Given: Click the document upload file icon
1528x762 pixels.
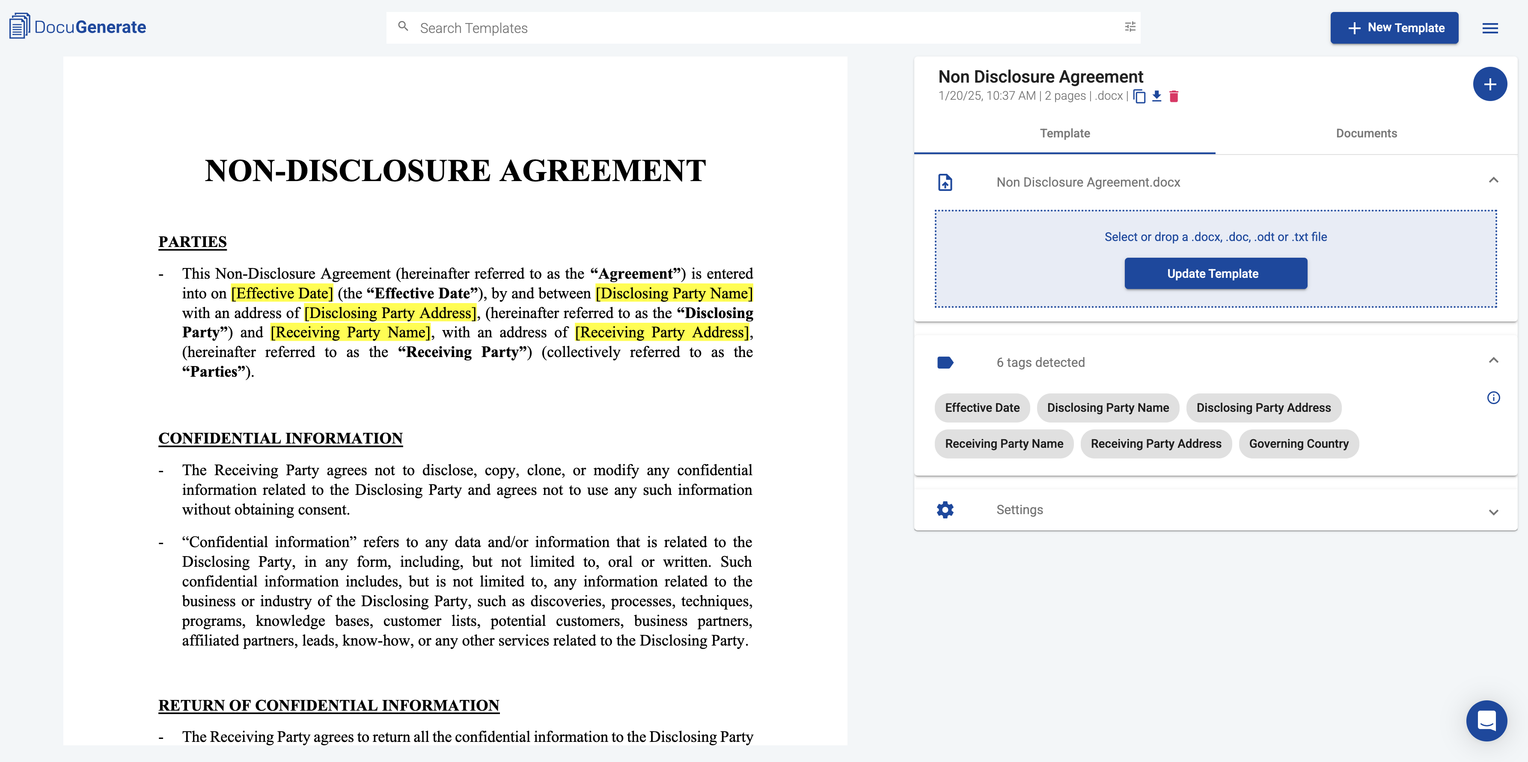Looking at the screenshot, I should 945,182.
